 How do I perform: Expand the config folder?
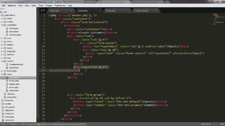(2, 22)
